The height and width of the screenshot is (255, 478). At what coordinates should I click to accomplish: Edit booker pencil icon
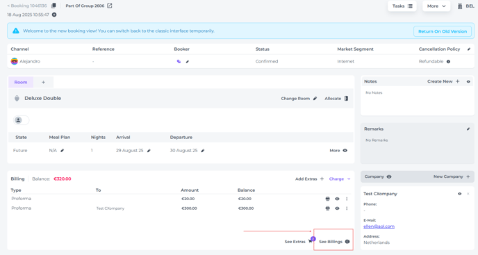[x=188, y=62]
